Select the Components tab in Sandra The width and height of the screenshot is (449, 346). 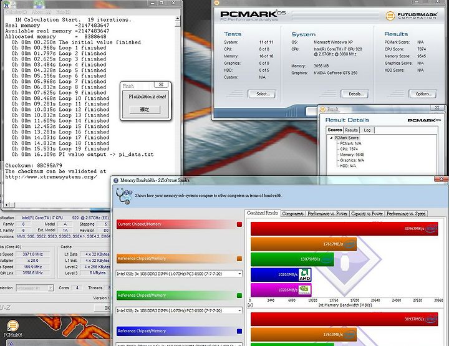[292, 213]
